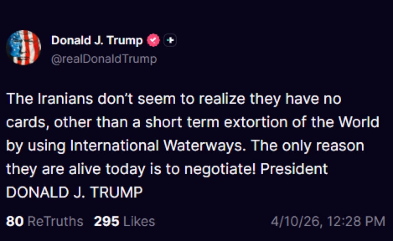View the 80 ReTruths list
Image resolution: width=393 pixels, height=241 pixels.
coord(45,221)
